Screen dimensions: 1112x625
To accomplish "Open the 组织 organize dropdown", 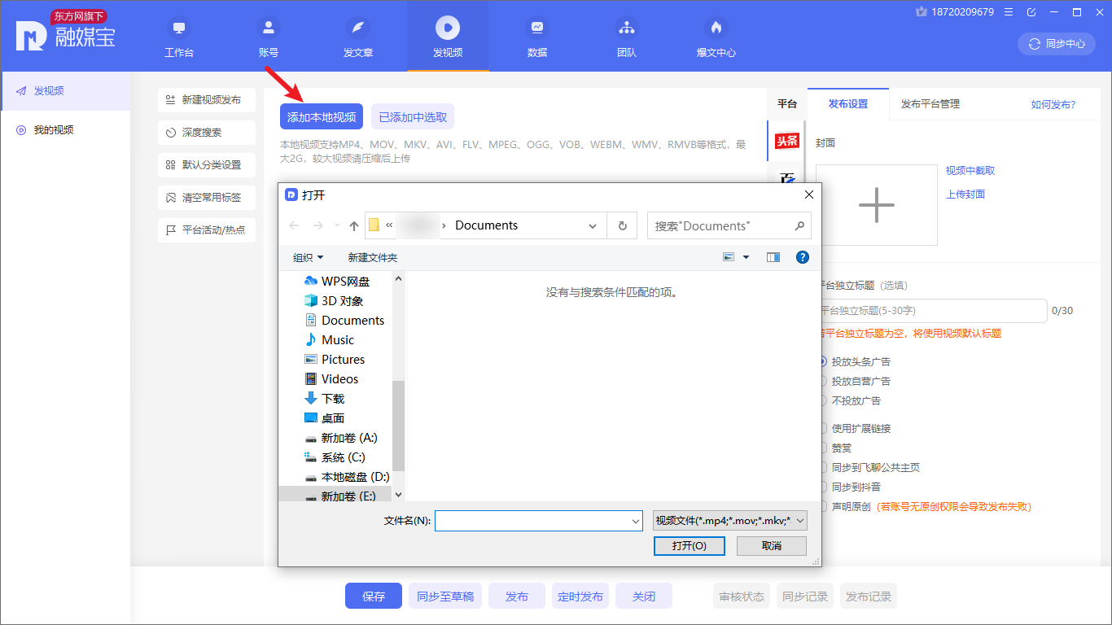I will tap(308, 257).
